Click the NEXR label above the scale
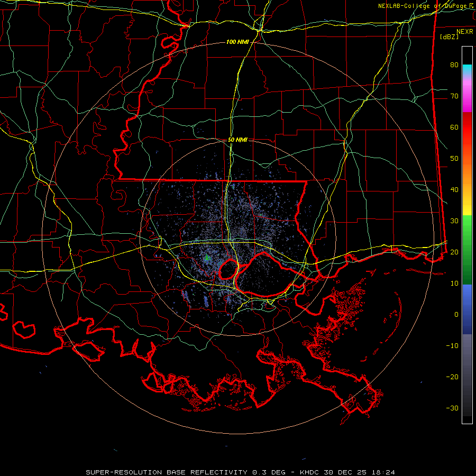This screenshot has width=476, height=476. 465,31
